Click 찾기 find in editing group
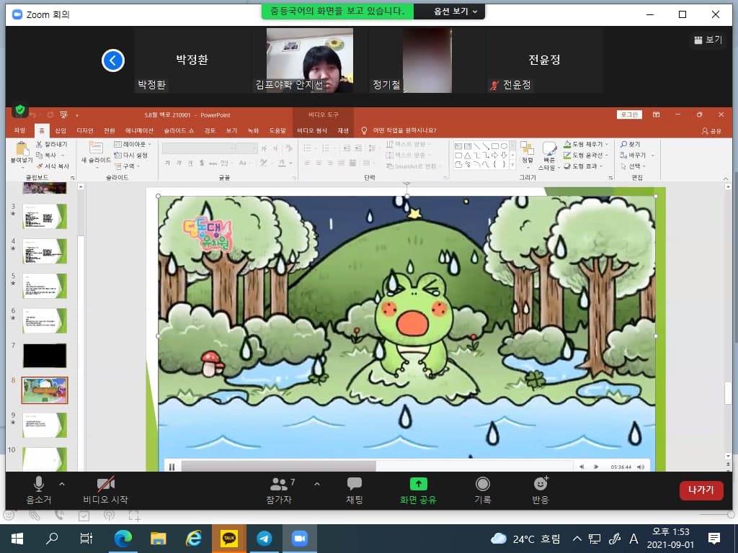Screen dimensions: 738x553 [630, 144]
